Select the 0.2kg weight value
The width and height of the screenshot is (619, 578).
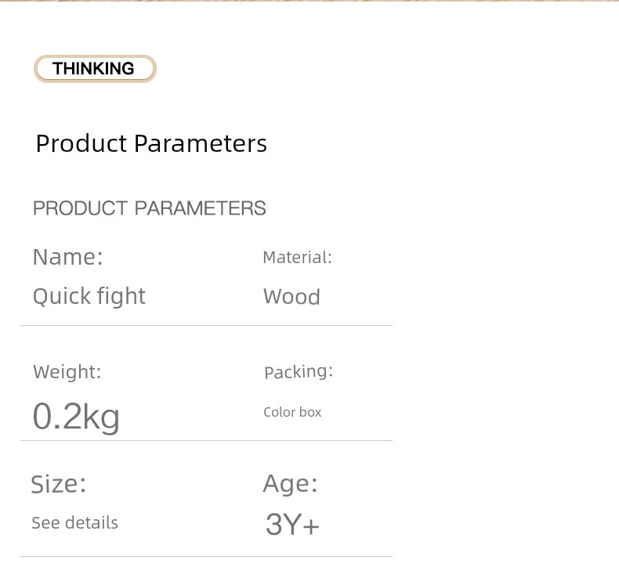tap(76, 416)
